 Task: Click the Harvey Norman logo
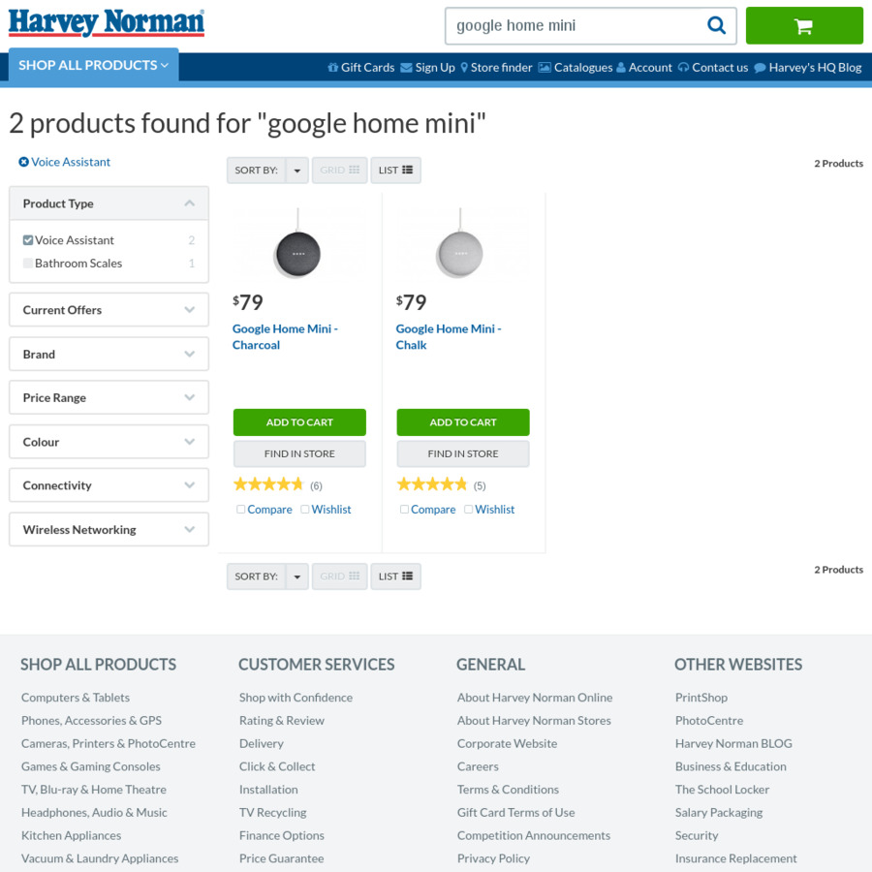[107, 23]
